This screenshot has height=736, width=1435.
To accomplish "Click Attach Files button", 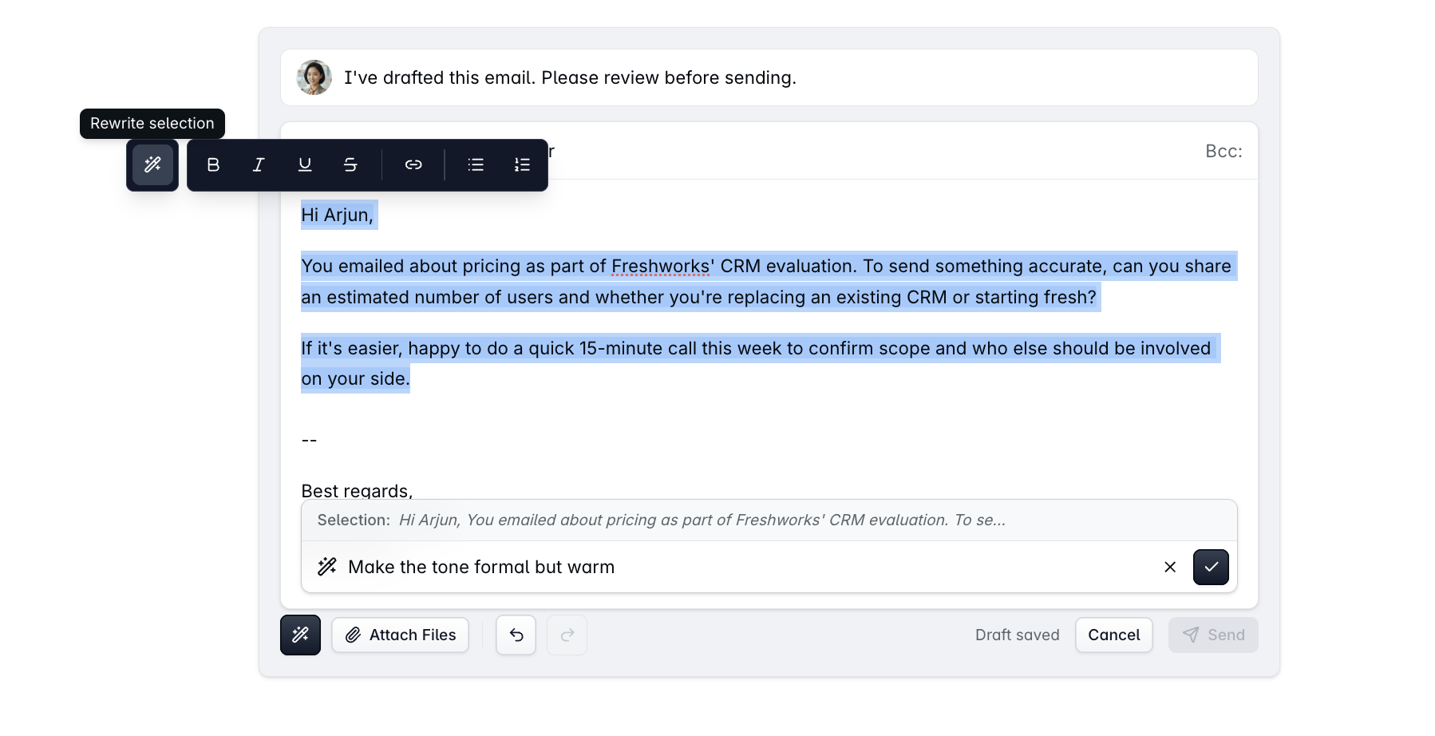I will [401, 635].
